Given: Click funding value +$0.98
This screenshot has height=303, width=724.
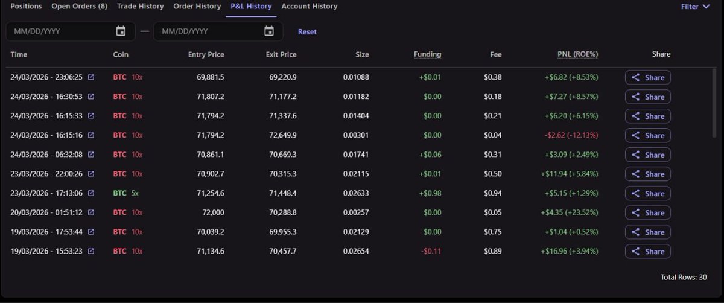Looking at the screenshot, I should pyautogui.click(x=431, y=193).
